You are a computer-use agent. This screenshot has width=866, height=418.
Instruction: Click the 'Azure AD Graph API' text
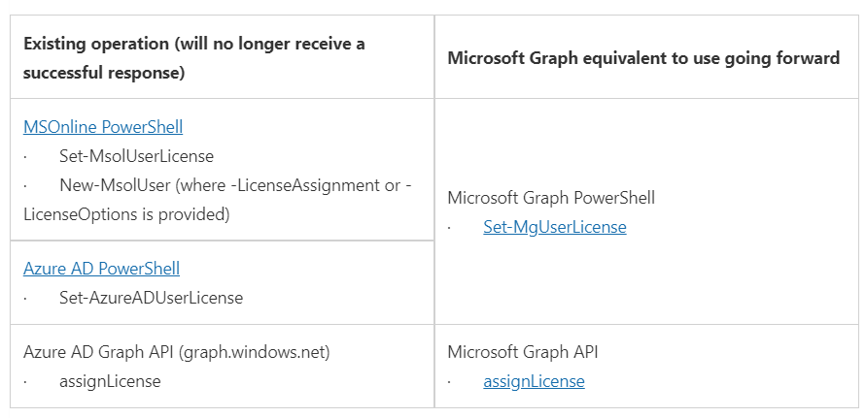(x=99, y=352)
